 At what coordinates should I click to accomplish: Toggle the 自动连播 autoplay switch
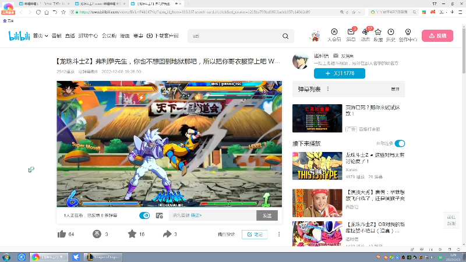[x=400, y=143]
